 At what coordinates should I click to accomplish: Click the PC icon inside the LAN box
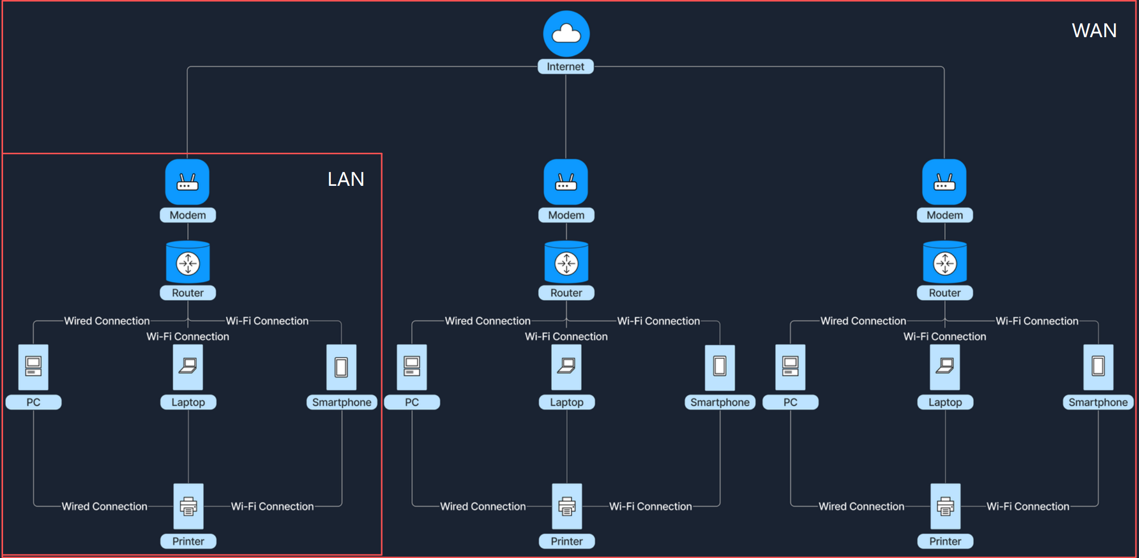click(34, 367)
